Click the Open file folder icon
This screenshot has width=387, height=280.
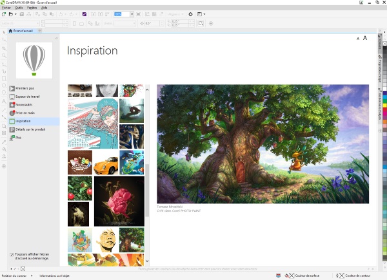click(x=10, y=14)
